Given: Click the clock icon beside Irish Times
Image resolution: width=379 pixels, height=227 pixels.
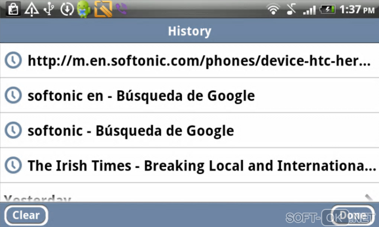Looking at the screenshot, I should pos(13,165).
